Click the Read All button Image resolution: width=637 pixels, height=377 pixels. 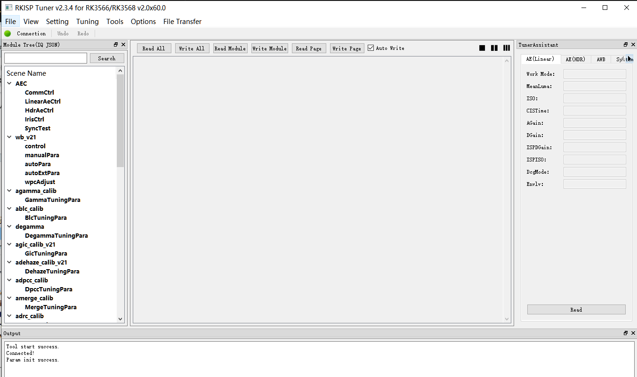click(x=154, y=48)
